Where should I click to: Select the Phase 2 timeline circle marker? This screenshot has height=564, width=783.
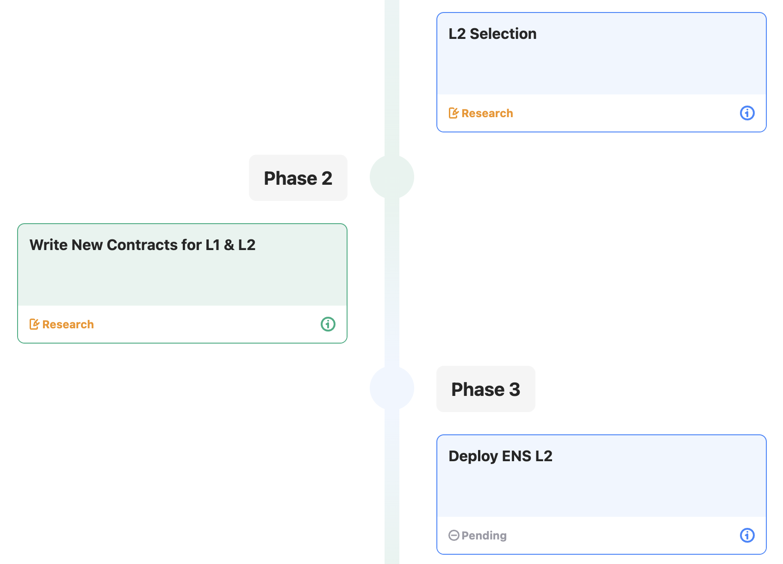click(x=391, y=177)
